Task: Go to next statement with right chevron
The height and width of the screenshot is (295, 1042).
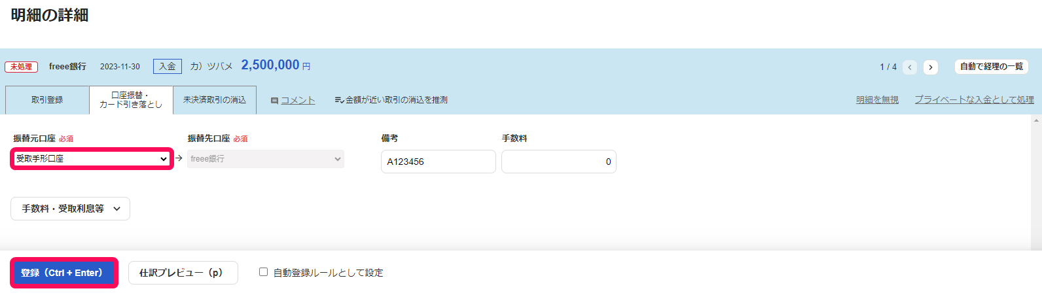Action: pos(931,67)
